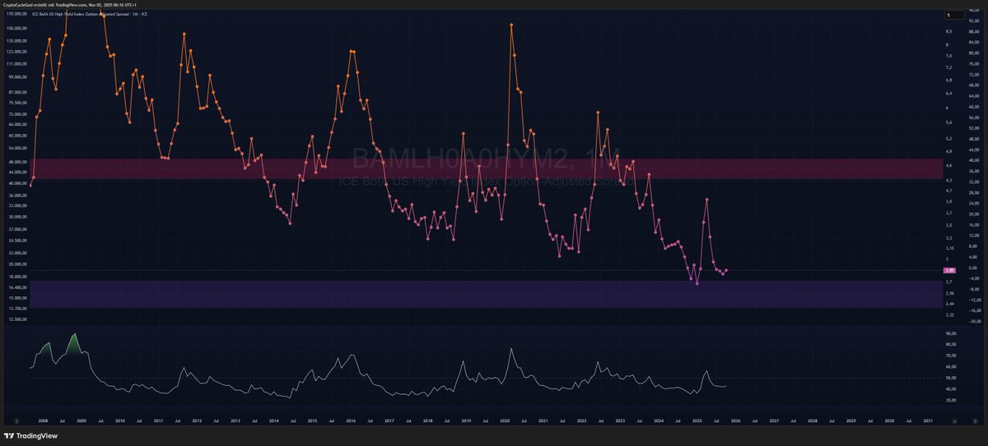The height and width of the screenshot is (446, 988).
Task: Click the percent scale button at top right
Action: point(953,15)
